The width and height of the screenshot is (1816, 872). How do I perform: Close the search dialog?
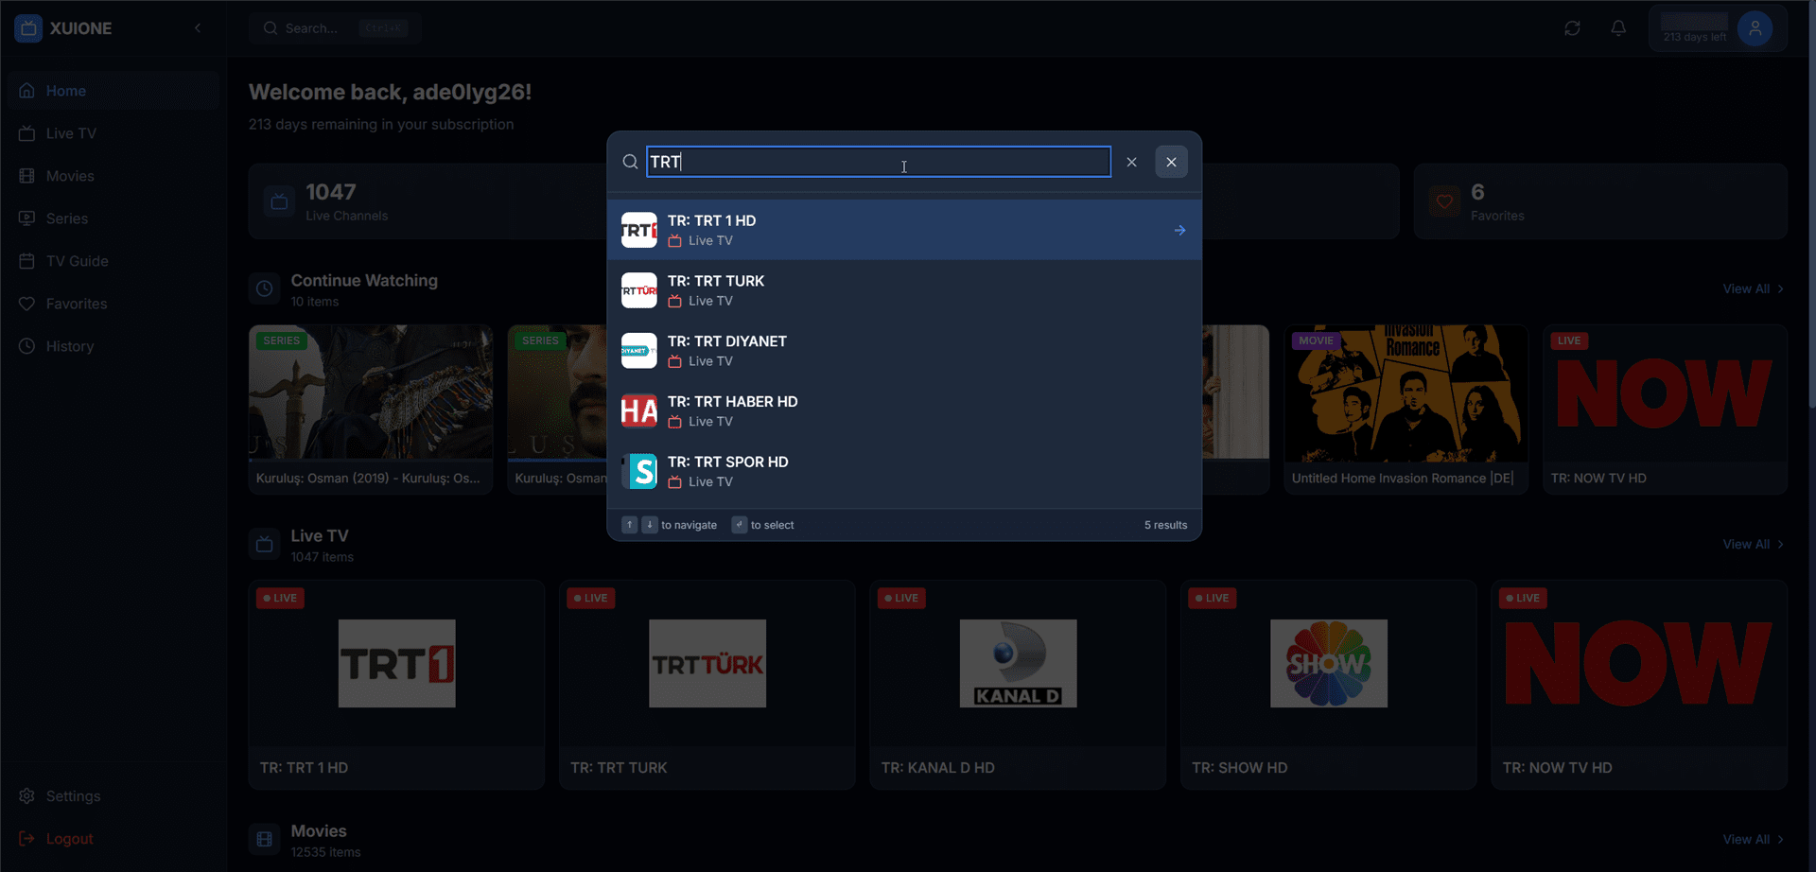1171,162
